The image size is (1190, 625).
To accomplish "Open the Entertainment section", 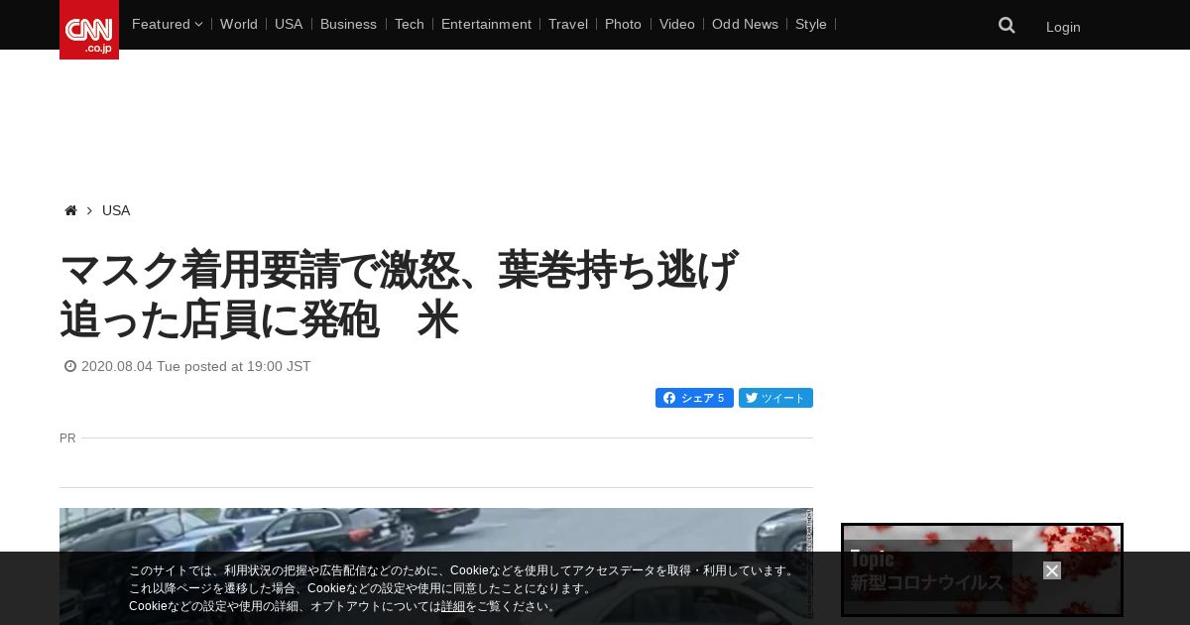I will click(x=486, y=24).
